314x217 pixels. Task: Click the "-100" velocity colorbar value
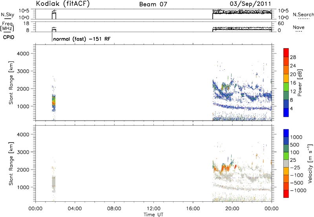point(296,175)
